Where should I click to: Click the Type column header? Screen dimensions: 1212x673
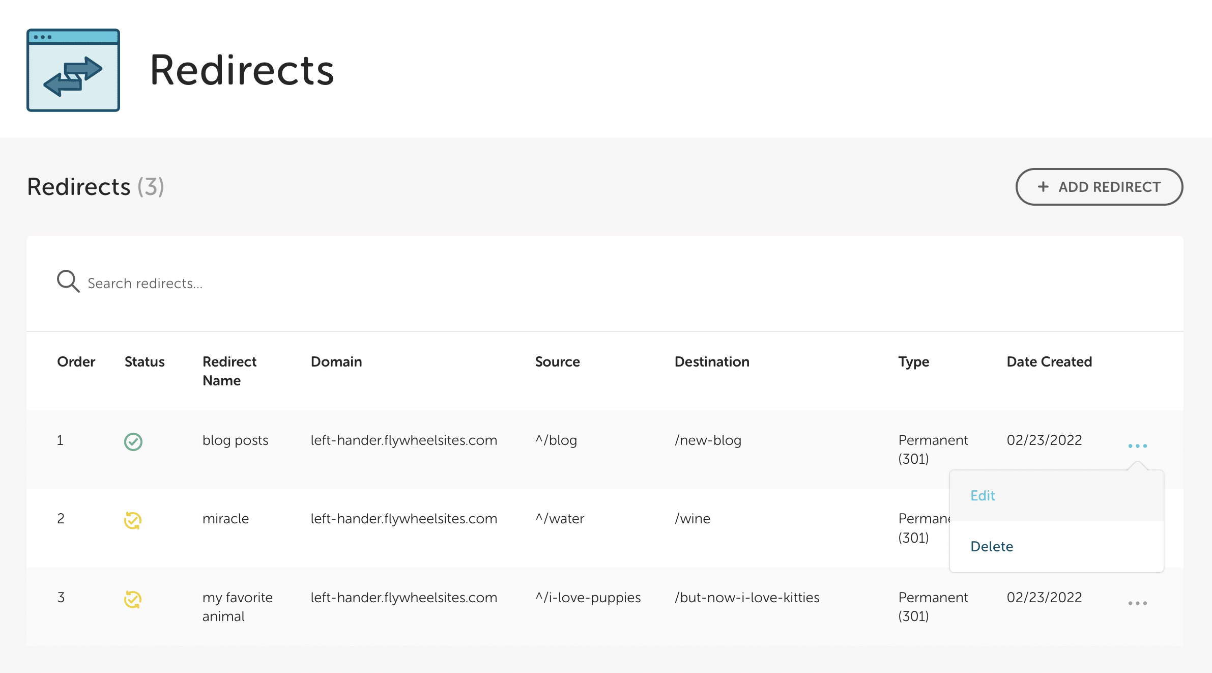(913, 362)
